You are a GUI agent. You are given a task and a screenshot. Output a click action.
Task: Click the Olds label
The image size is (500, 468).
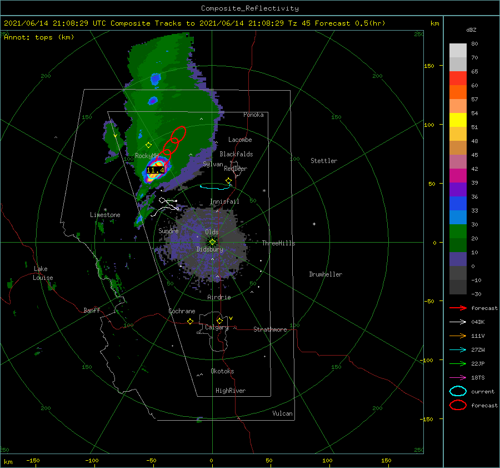[x=212, y=232]
